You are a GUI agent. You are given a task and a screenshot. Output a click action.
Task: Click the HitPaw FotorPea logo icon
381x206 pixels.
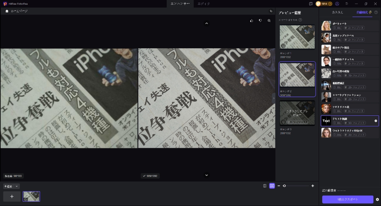[x=5, y=4]
